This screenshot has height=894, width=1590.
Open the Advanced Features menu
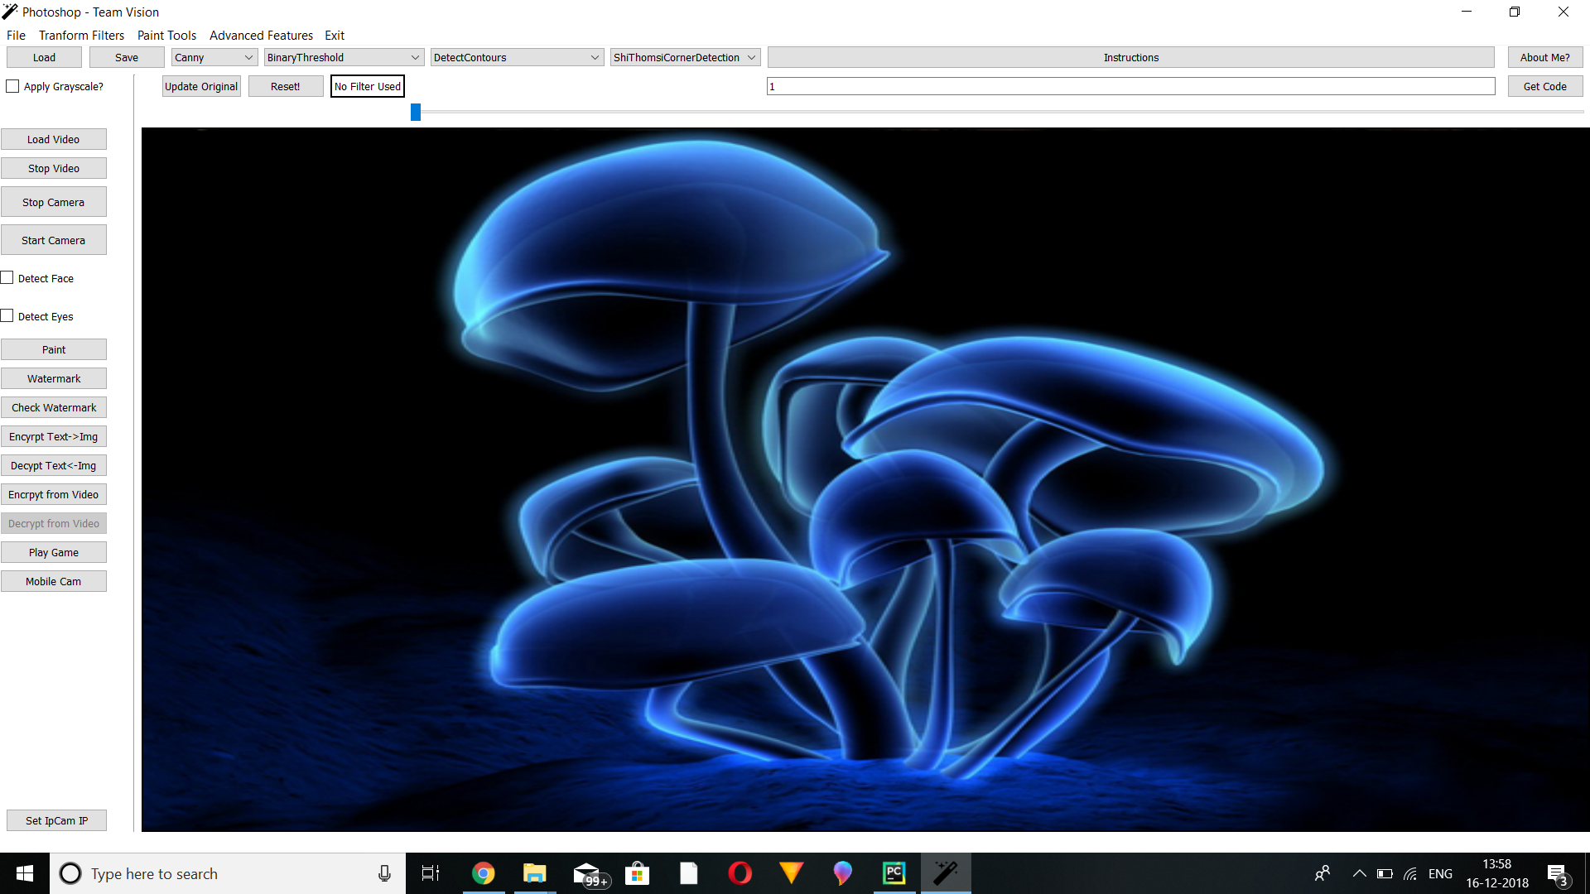[261, 35]
